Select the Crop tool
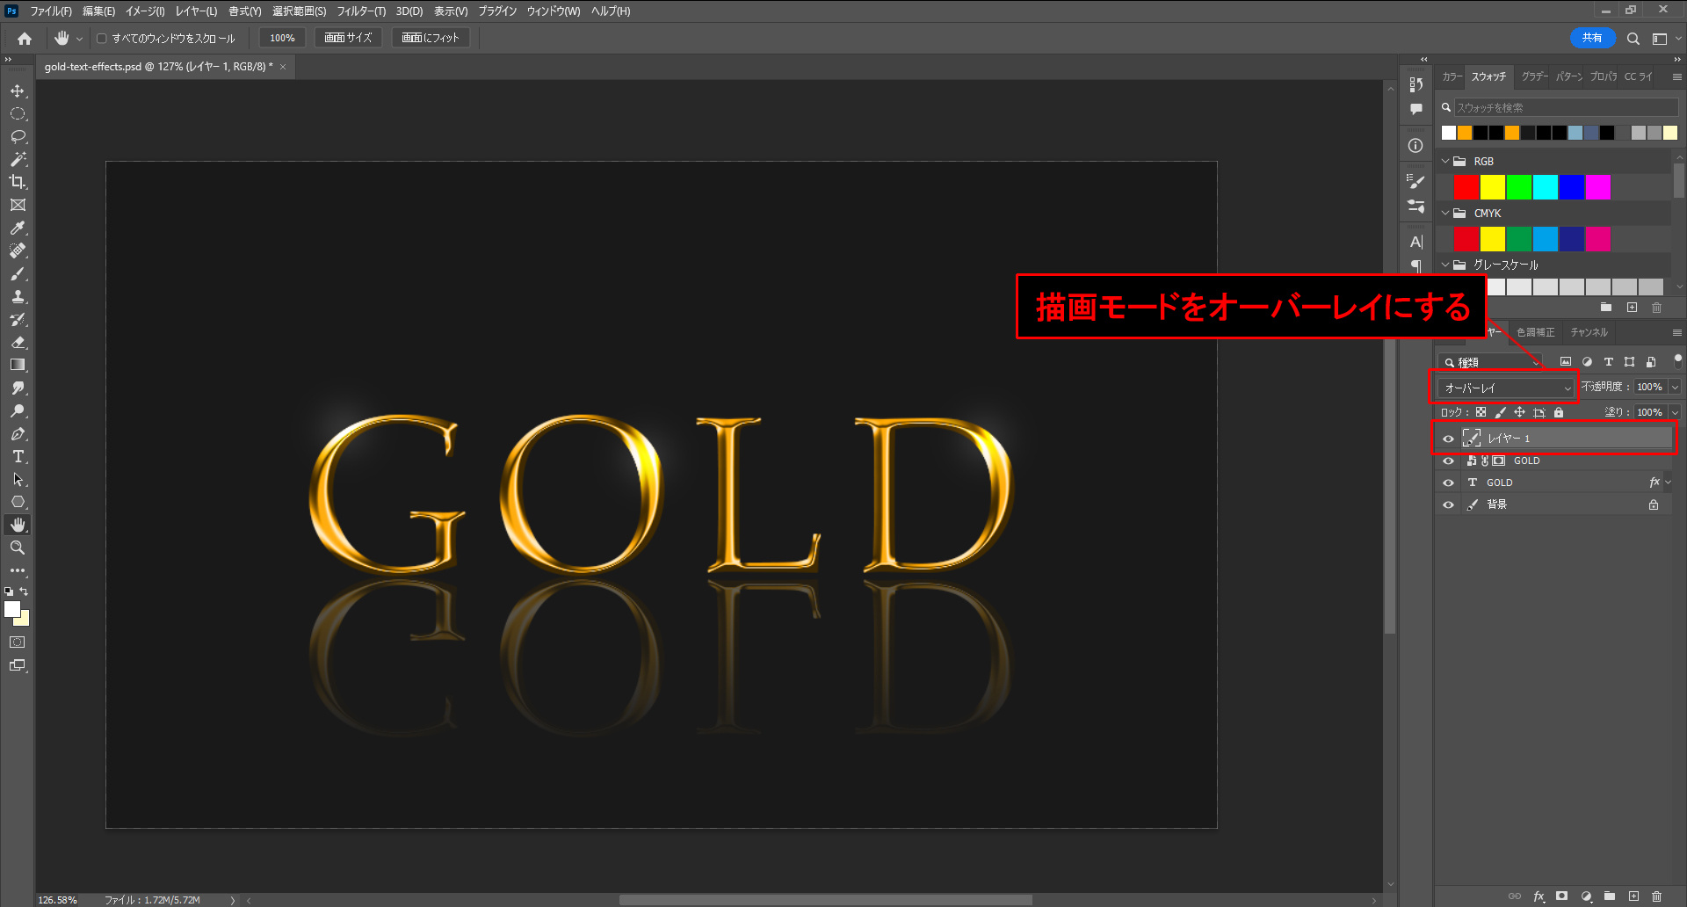The height and width of the screenshot is (907, 1687). 18,182
